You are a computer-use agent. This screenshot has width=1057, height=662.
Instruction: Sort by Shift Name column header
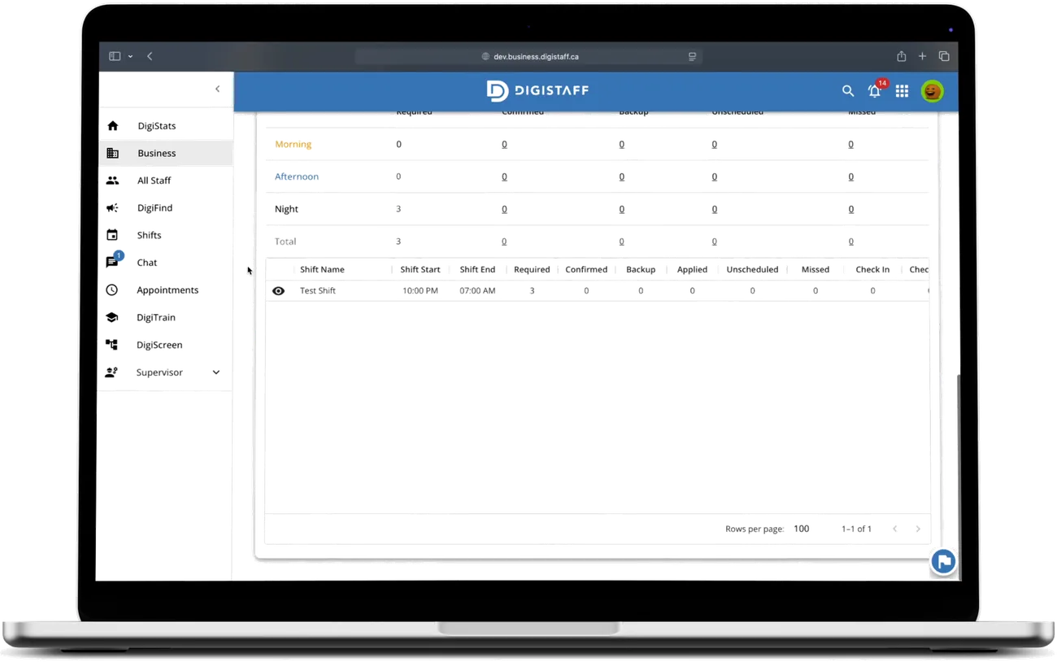322,269
